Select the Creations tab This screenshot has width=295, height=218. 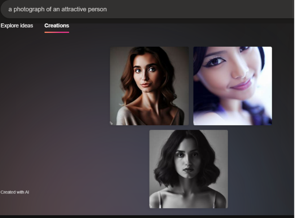(x=57, y=26)
